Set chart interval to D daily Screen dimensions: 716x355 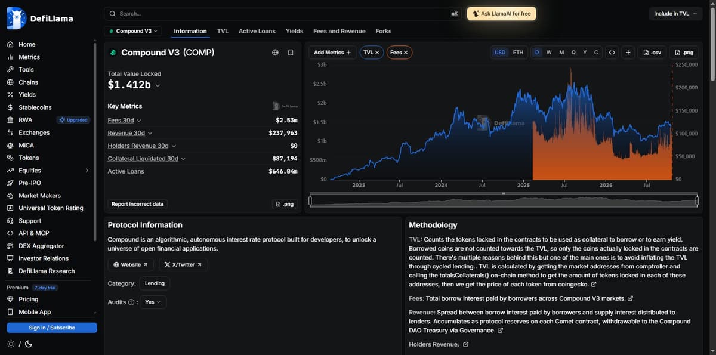[537, 53]
